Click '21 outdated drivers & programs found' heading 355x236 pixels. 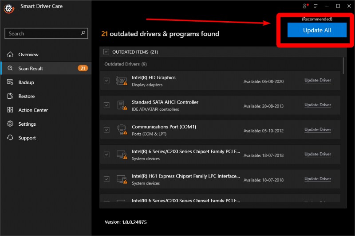[x=160, y=34]
